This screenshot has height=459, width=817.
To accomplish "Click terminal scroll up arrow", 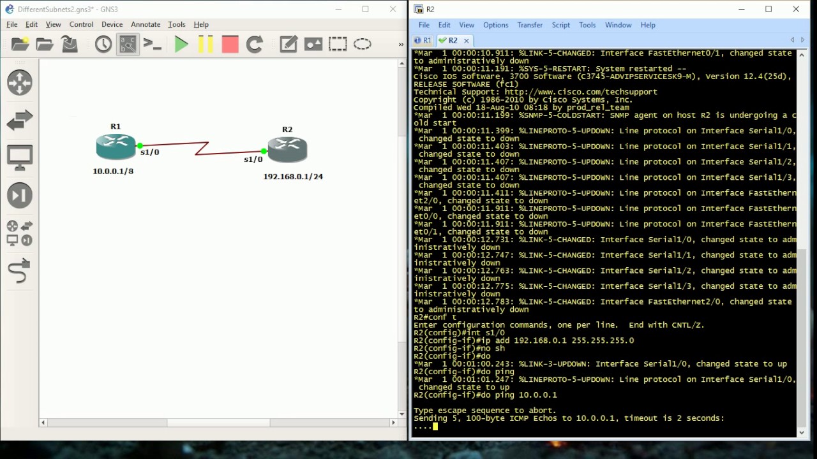I will (x=802, y=54).
